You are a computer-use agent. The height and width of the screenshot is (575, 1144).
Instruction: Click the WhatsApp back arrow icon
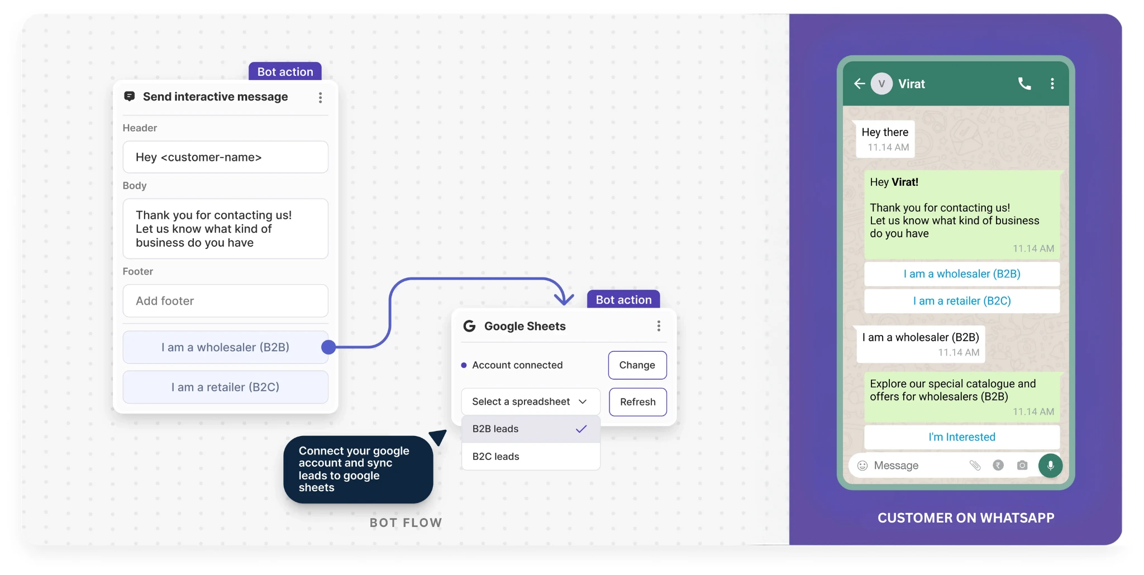pyautogui.click(x=859, y=84)
